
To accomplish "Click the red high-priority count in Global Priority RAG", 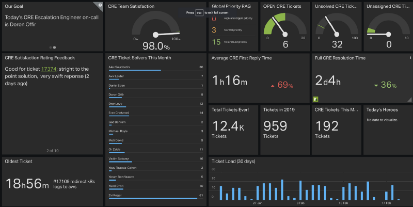I will [214, 19].
